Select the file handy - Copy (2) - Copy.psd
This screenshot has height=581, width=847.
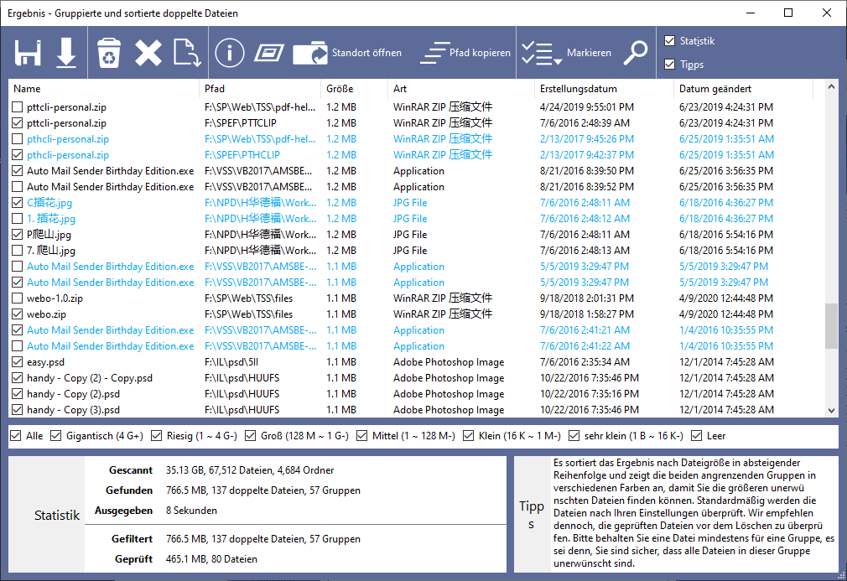click(90, 378)
